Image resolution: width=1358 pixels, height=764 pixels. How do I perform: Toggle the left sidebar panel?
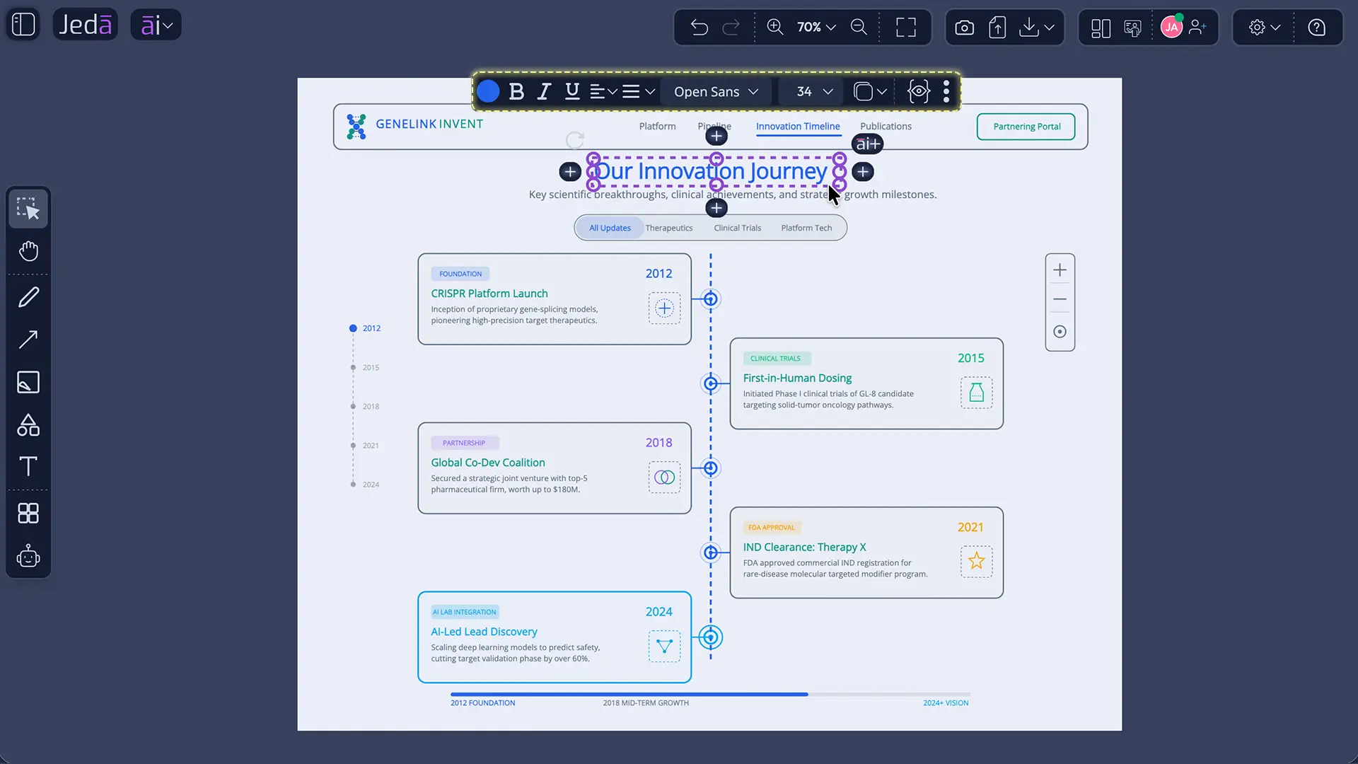pyautogui.click(x=23, y=25)
